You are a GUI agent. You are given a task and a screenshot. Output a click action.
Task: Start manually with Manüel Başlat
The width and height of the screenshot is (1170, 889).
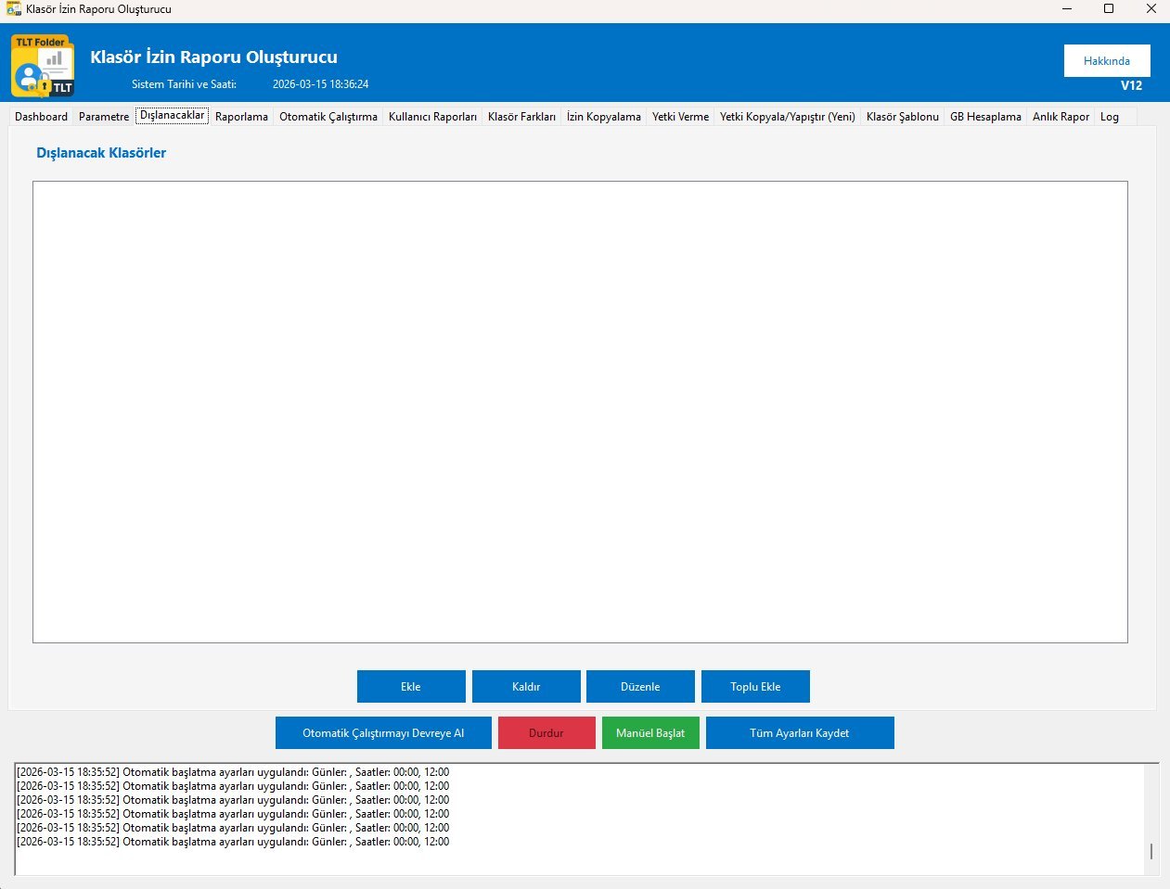650,733
